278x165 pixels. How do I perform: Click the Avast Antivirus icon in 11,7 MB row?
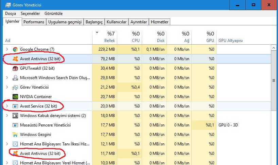coord(15,154)
